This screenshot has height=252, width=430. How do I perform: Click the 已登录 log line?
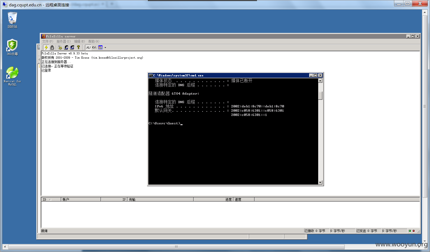[x=46, y=70]
